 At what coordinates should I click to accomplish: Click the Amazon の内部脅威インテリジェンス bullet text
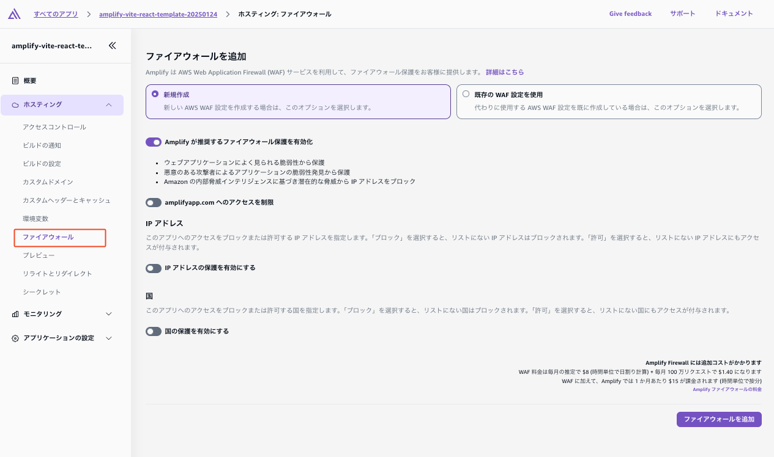click(x=289, y=181)
